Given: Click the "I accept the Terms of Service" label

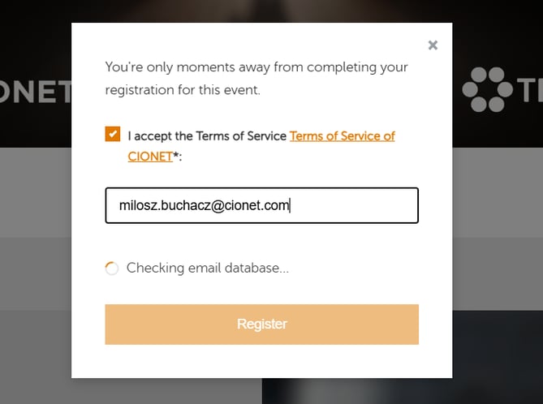Looking at the screenshot, I should pyautogui.click(x=207, y=136).
